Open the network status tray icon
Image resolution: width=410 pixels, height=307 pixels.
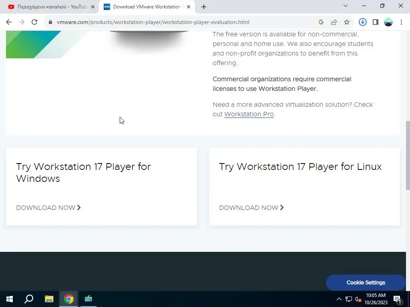tap(349, 299)
